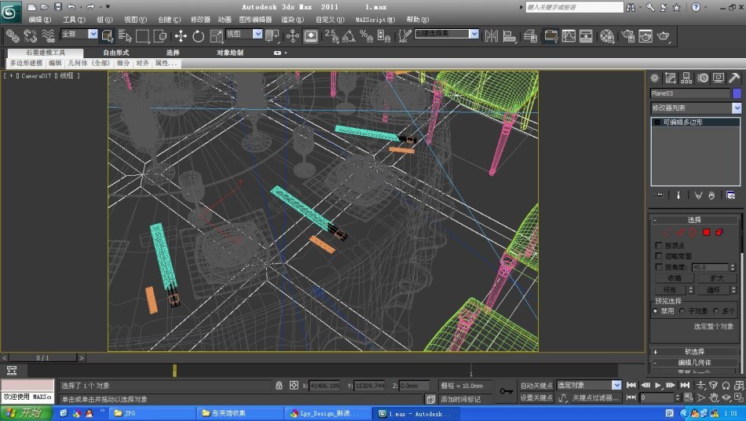Open the Rendered Frame Window icon
The width and height of the screenshot is (746, 421).
(645, 35)
